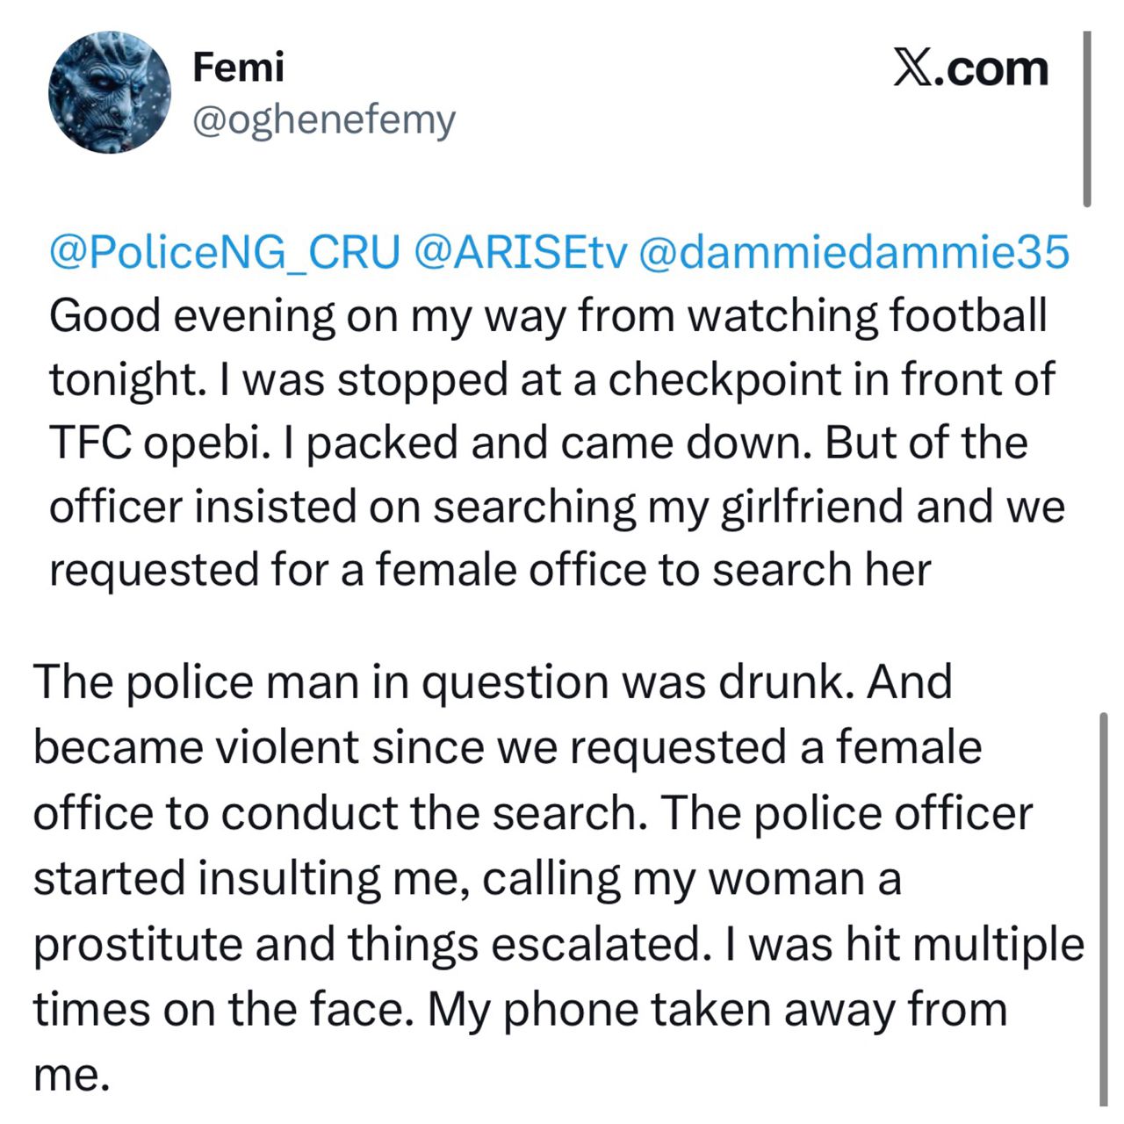1124x1124 pixels.
Task: Click the line starting "office to conduct the search"
Action: [x=533, y=813]
